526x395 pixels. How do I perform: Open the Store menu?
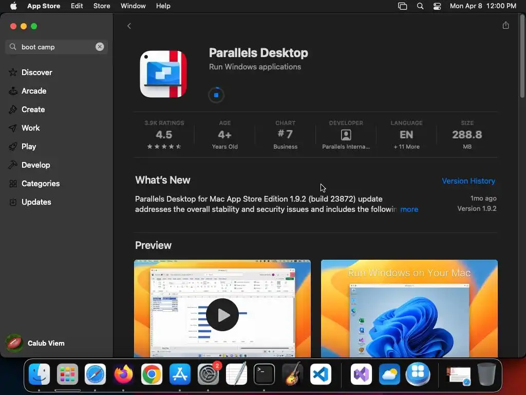(x=102, y=6)
